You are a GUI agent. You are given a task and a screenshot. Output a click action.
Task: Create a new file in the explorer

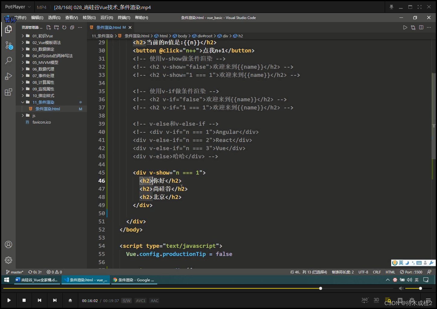tap(49, 27)
